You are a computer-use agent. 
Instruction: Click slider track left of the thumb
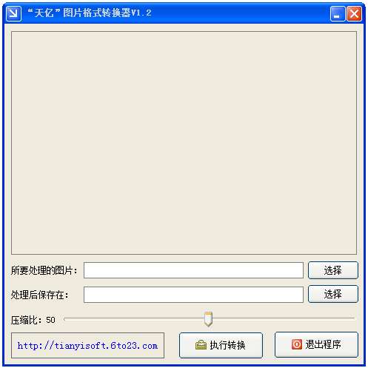[x=134, y=318]
